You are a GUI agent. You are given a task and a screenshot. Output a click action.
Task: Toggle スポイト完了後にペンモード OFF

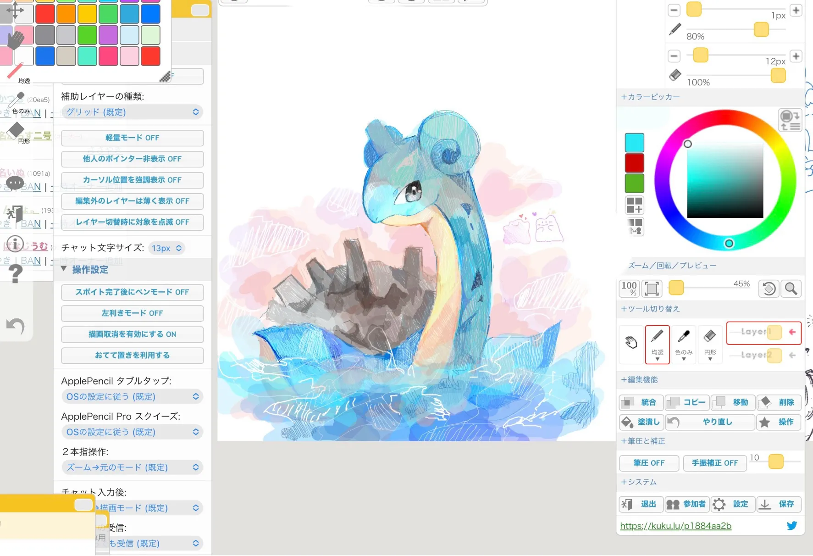[132, 292]
